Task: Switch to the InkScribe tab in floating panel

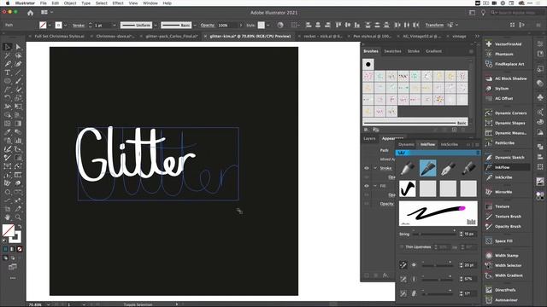Action: (450, 144)
